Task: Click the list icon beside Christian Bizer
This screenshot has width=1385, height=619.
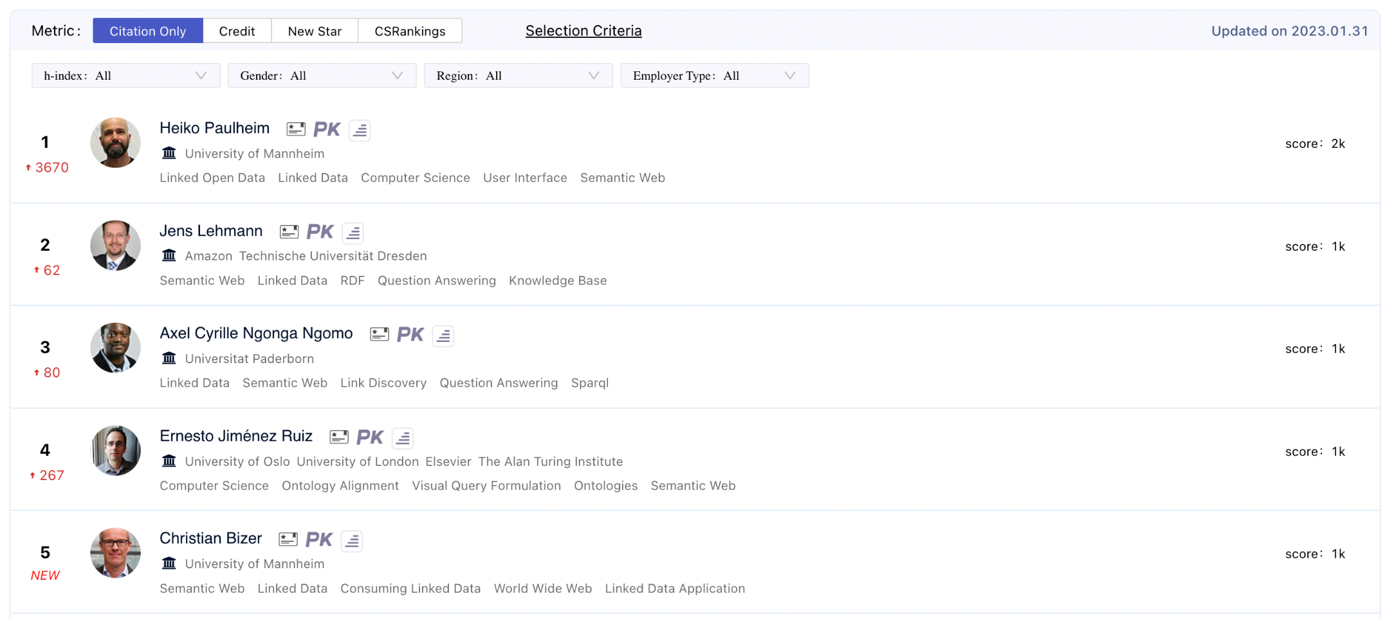Action: click(352, 541)
